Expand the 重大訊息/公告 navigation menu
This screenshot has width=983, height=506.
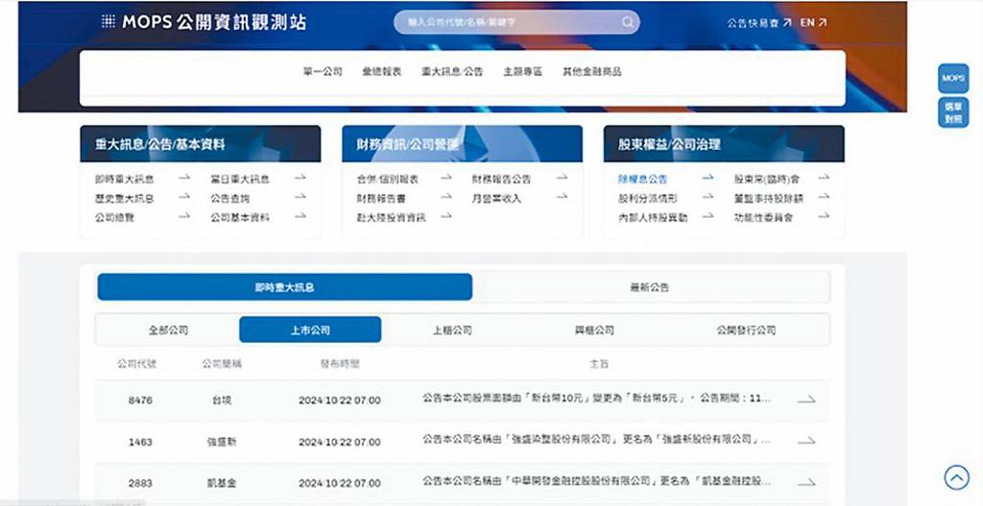452,71
